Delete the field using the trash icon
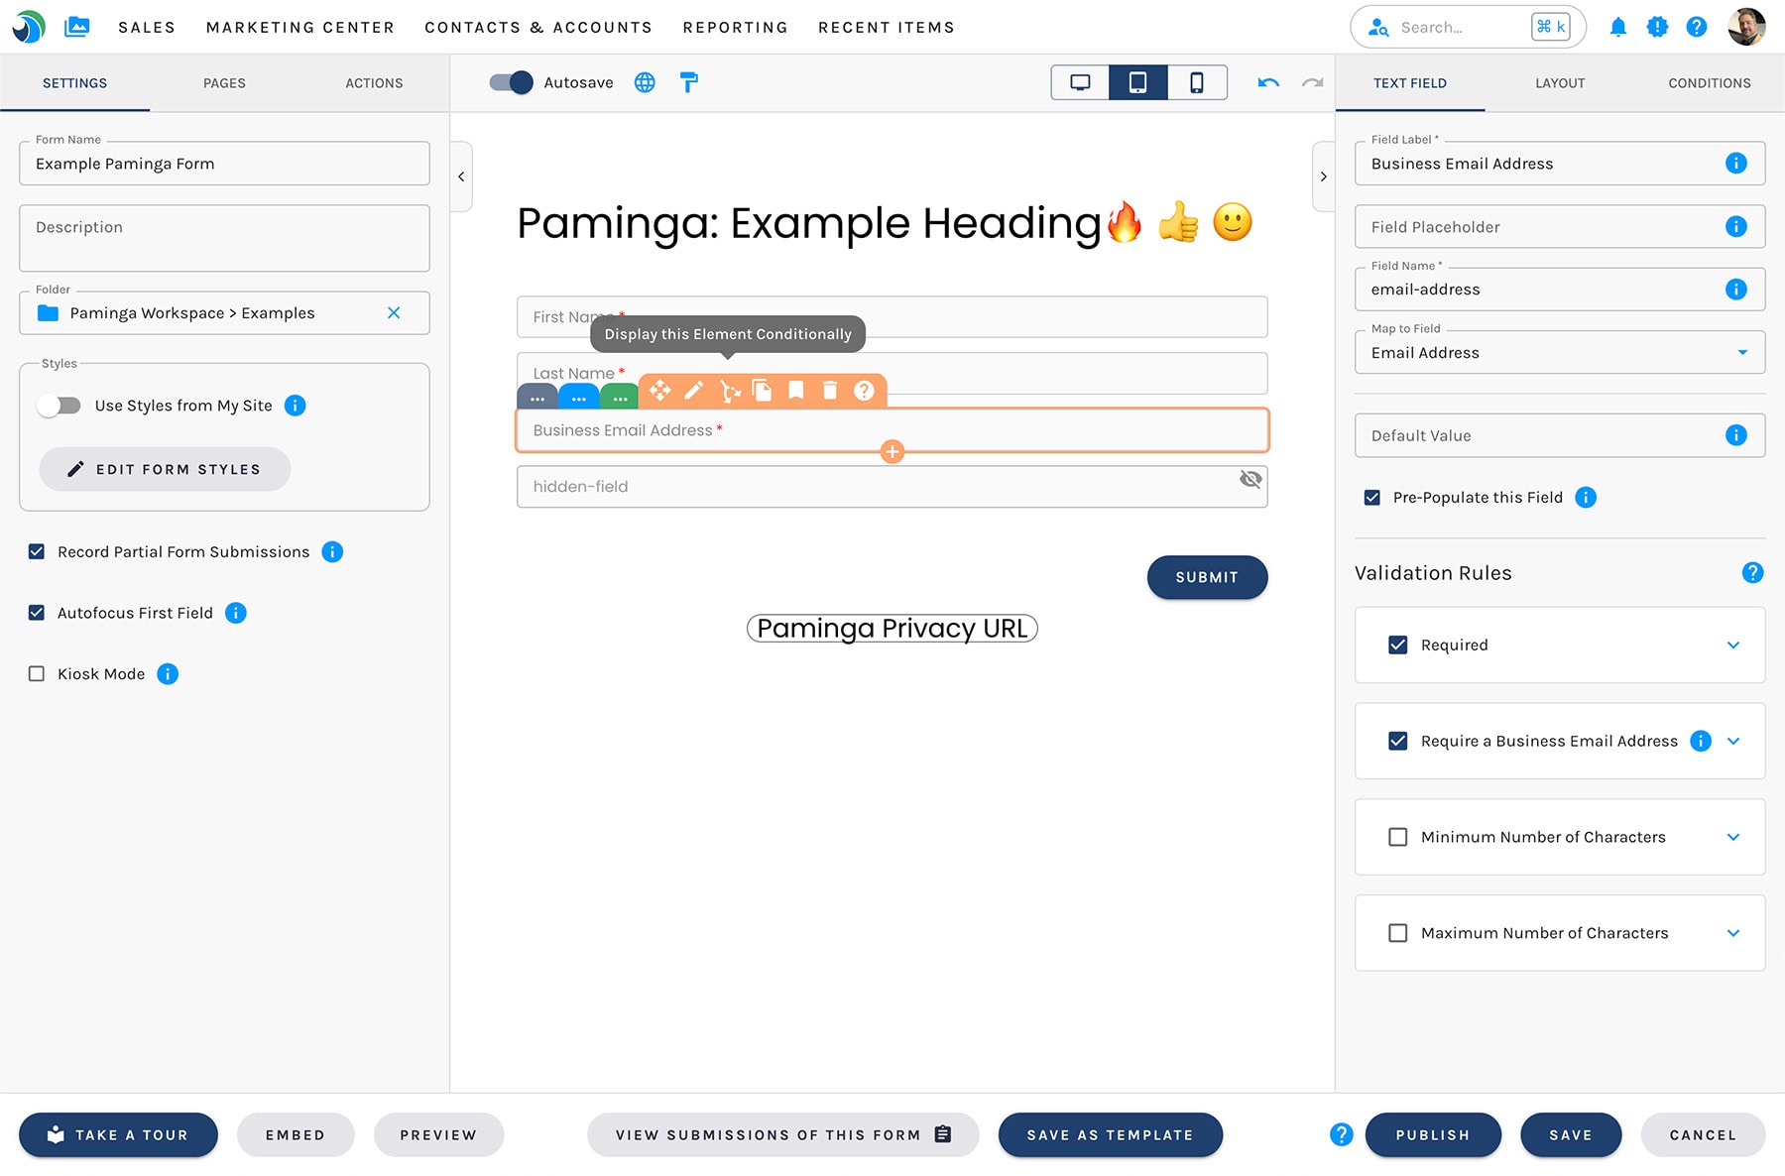The width and height of the screenshot is (1785, 1176). [x=830, y=391]
